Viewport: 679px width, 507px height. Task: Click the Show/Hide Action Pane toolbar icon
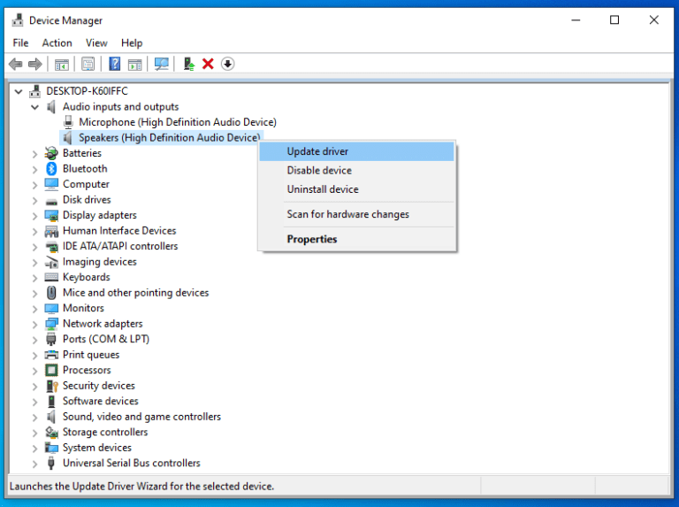pos(134,64)
